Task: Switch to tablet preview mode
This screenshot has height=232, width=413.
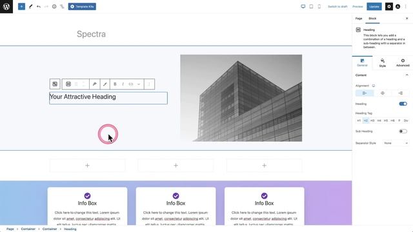Action: (311, 6)
